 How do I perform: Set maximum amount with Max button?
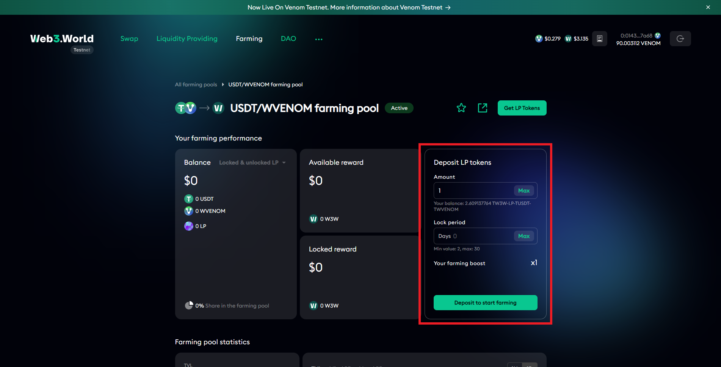tap(524, 191)
